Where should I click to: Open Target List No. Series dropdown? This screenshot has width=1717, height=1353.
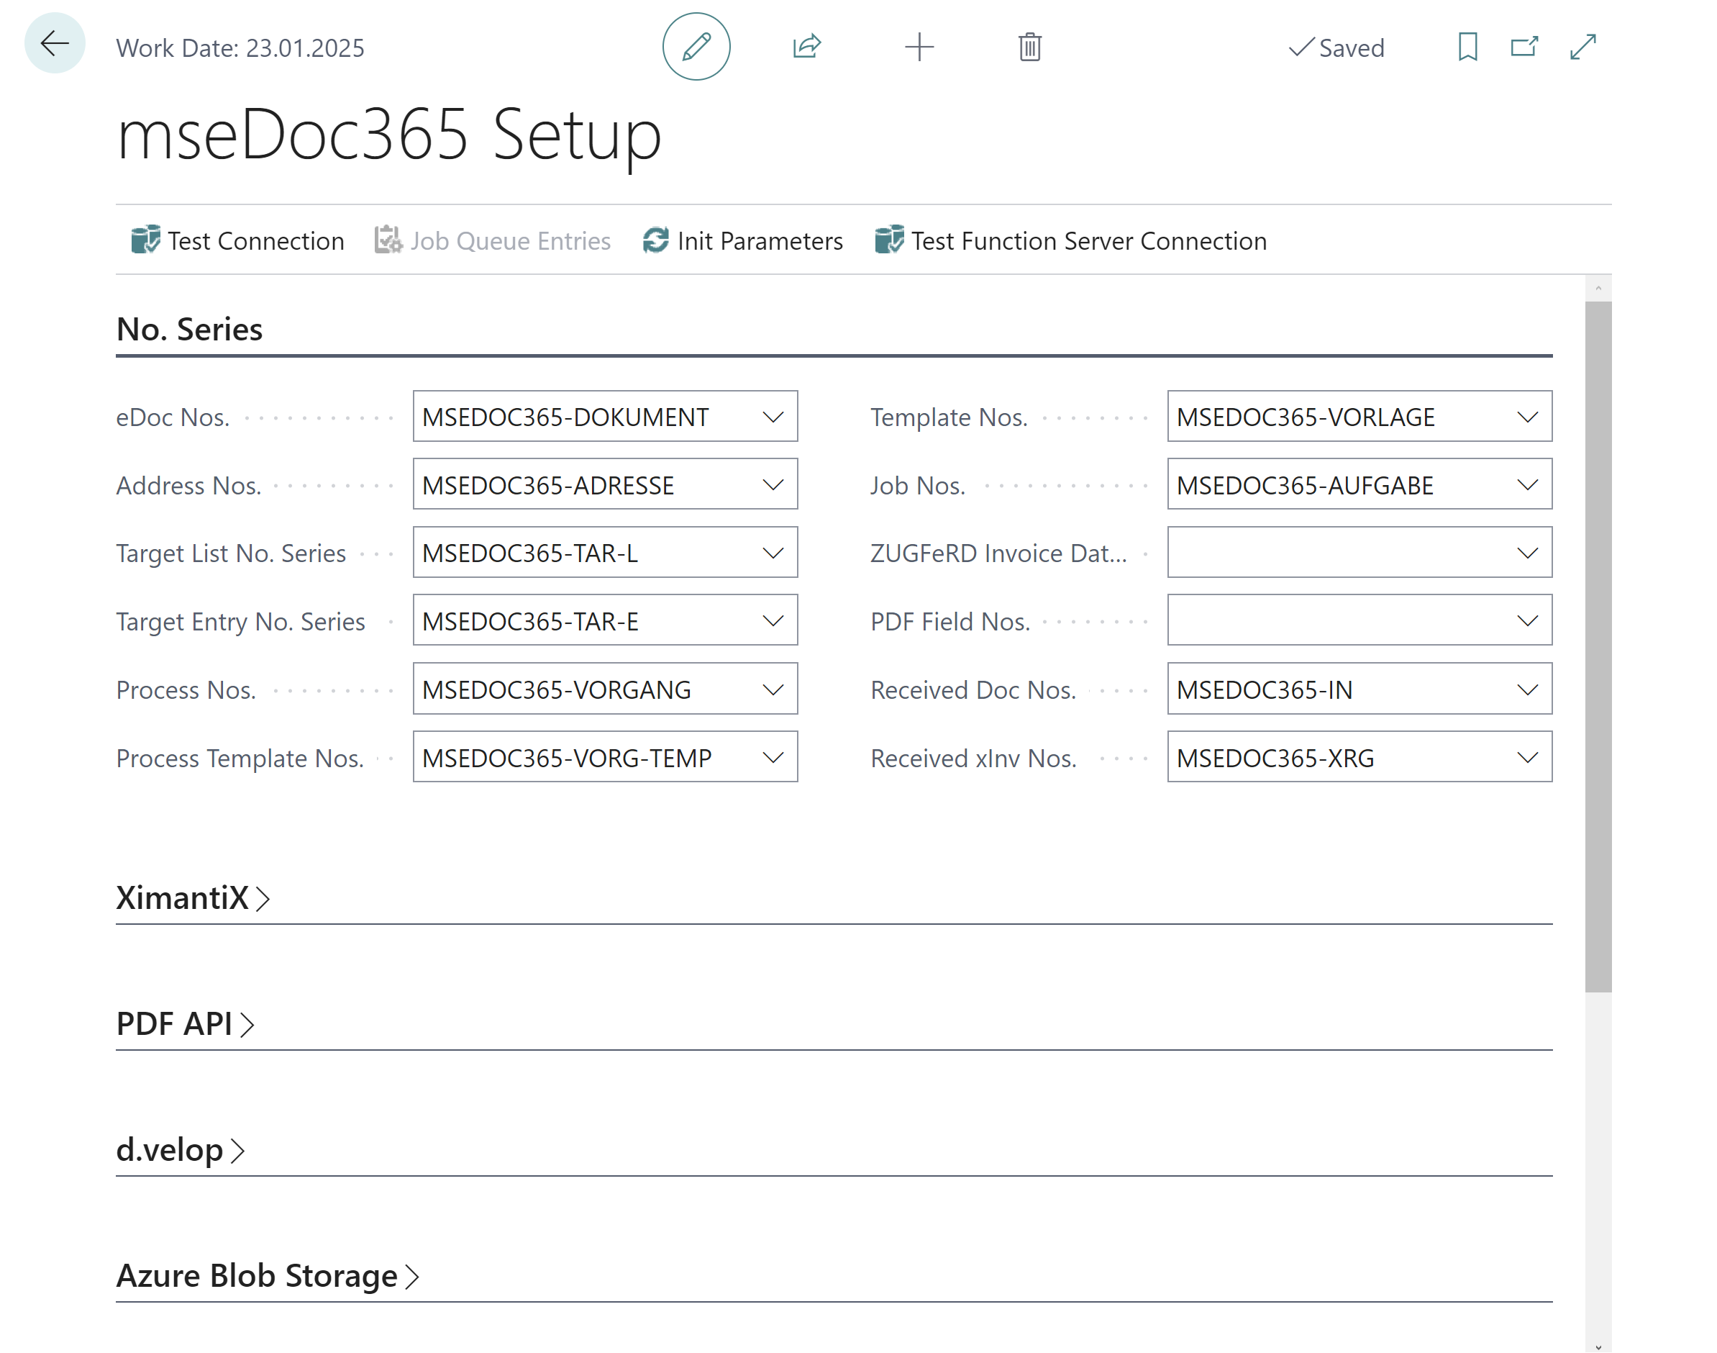tap(773, 553)
